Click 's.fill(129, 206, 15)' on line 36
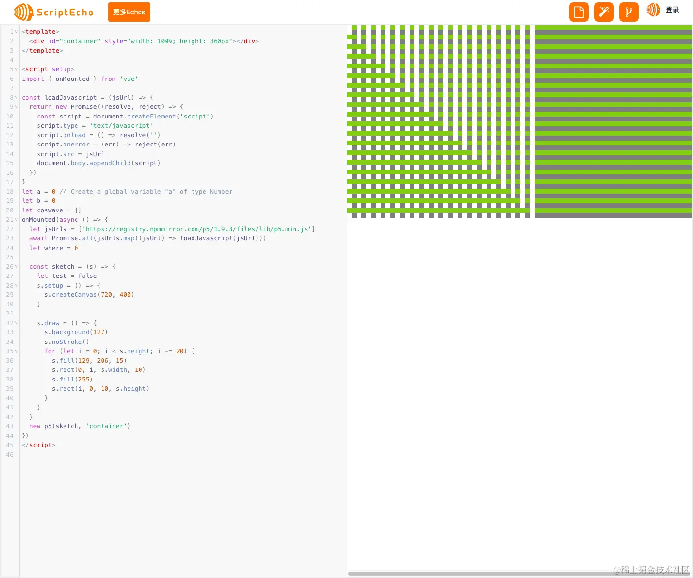 [x=89, y=361]
